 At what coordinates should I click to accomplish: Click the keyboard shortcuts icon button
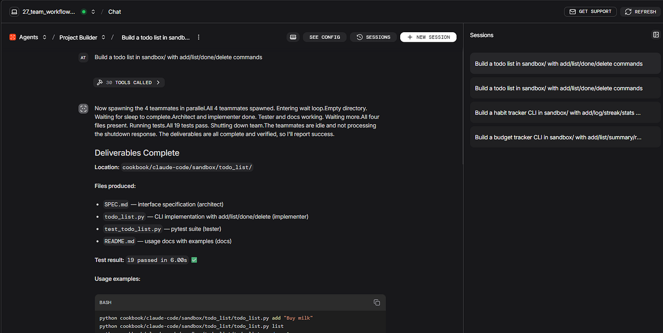[x=293, y=37]
